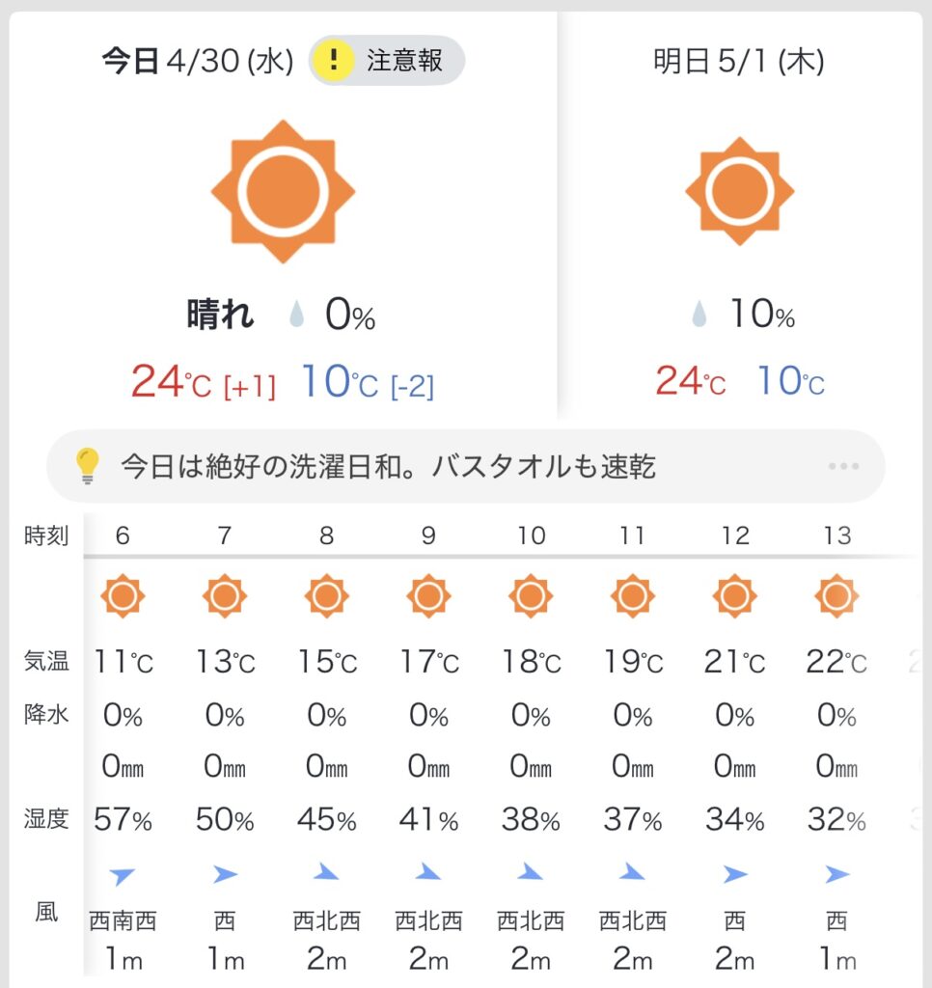Tap the 9 o'clock sun icon
This screenshot has height=988, width=932.
(428, 595)
